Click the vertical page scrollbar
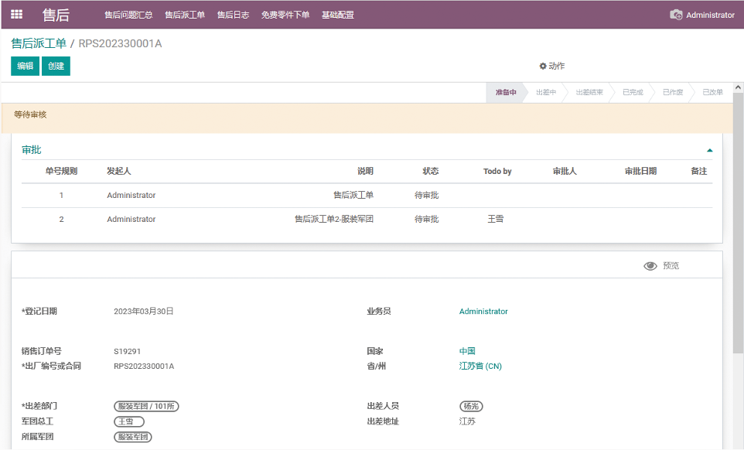Screen dimensions: 744x450 pos(738,232)
